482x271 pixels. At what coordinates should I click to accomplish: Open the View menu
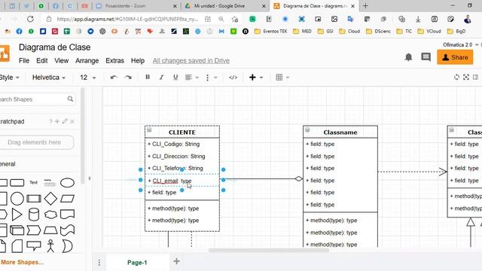pos(62,60)
